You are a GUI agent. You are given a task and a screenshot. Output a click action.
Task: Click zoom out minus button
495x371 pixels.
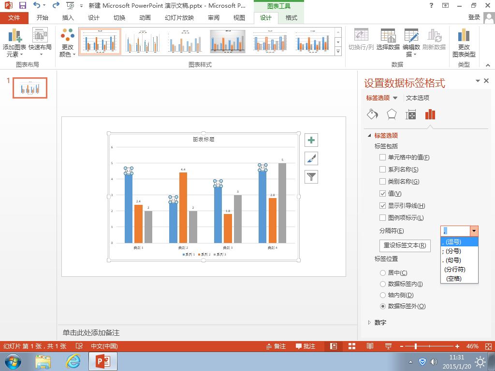coord(402,346)
